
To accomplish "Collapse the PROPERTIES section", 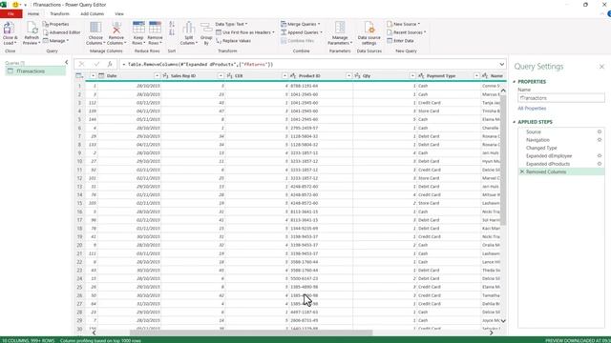I will coord(515,82).
